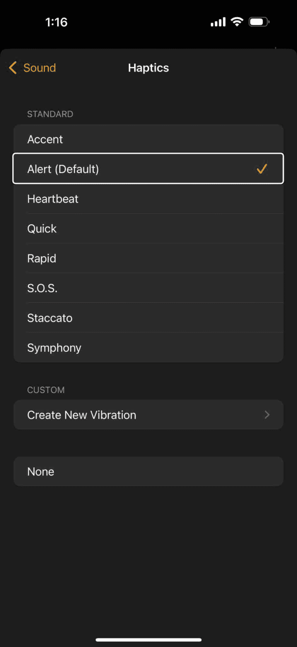
Task: Expand Create New Vibration
Action: (148, 415)
